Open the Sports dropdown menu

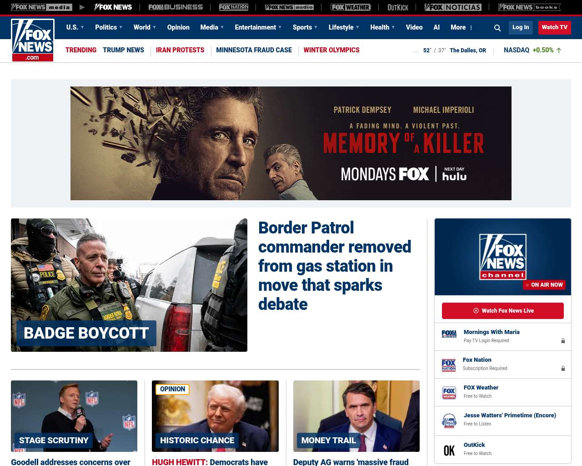[x=305, y=27]
